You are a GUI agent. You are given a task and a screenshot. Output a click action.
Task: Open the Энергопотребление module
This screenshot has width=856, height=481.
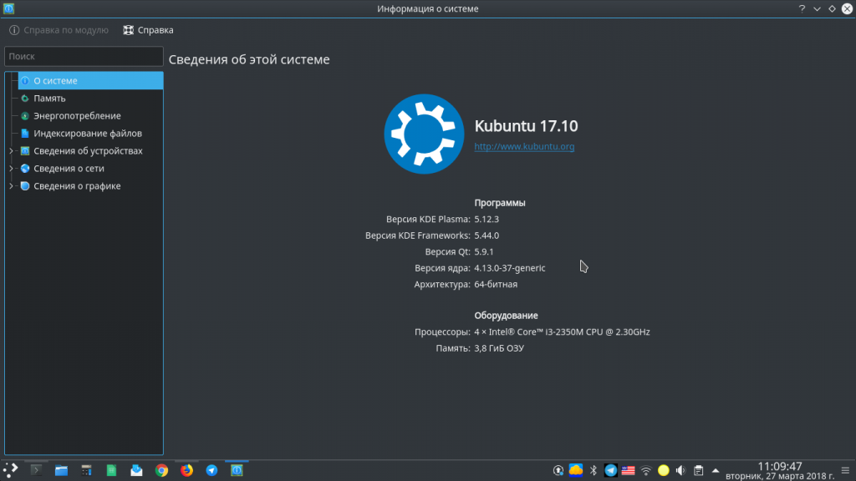[90, 115]
